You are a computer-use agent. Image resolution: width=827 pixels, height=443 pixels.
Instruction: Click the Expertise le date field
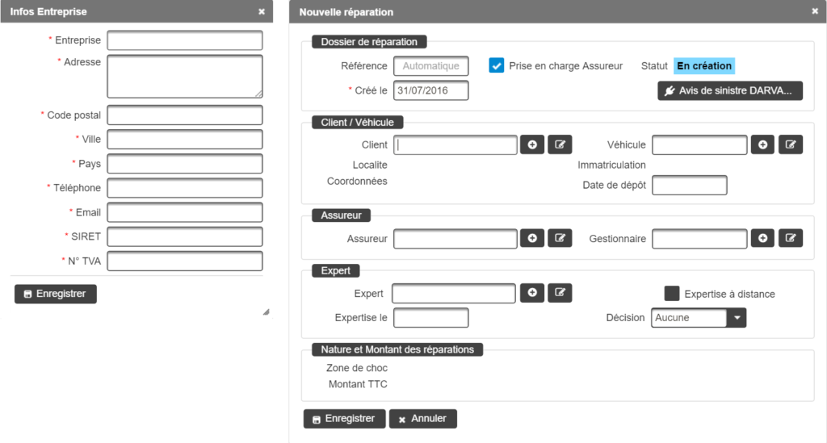click(x=431, y=318)
